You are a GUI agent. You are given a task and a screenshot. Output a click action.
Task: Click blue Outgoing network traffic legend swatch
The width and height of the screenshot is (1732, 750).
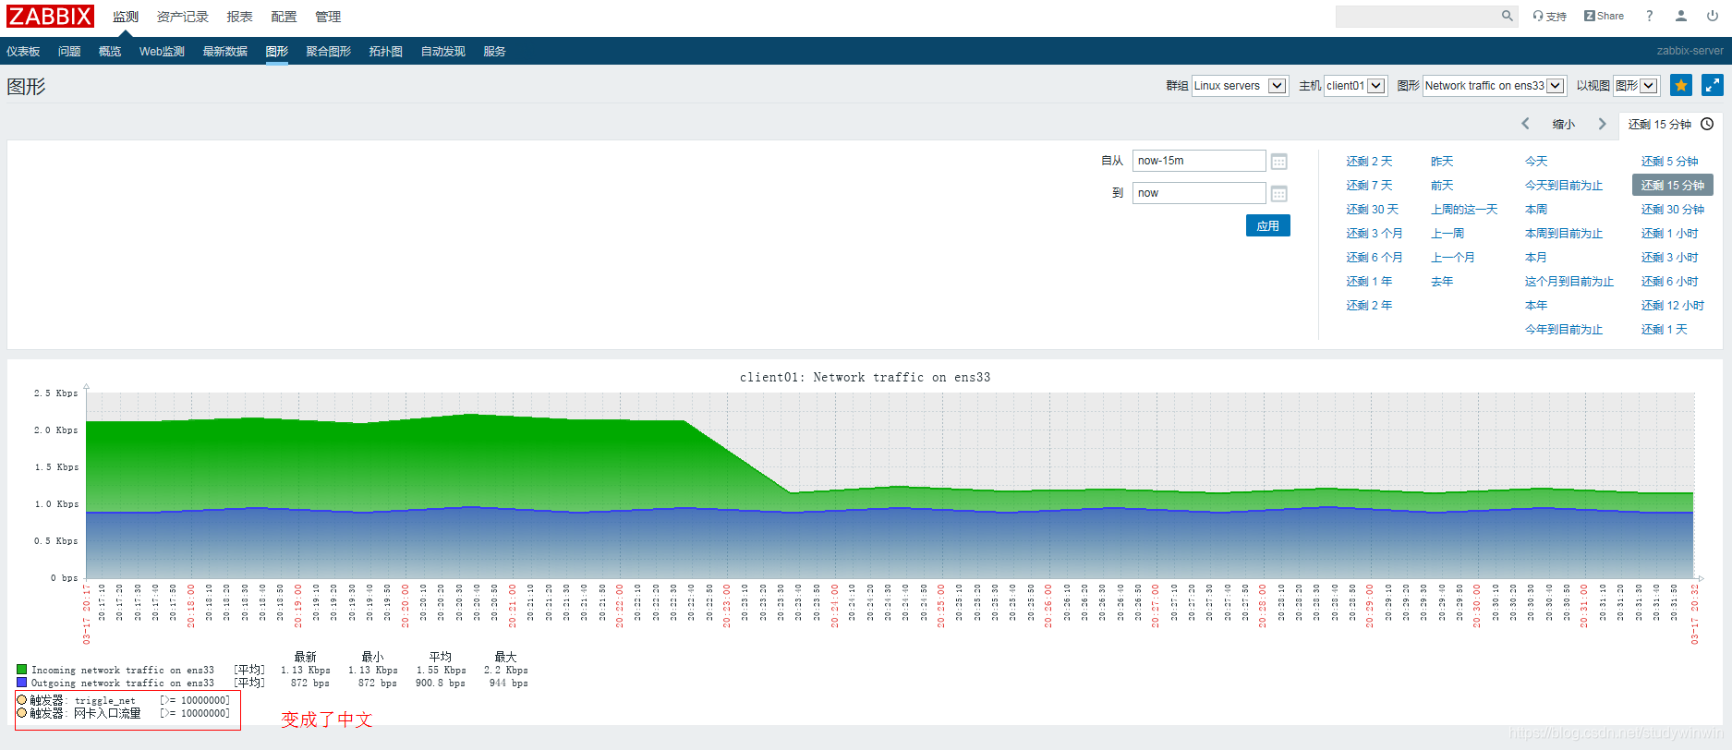(x=21, y=682)
